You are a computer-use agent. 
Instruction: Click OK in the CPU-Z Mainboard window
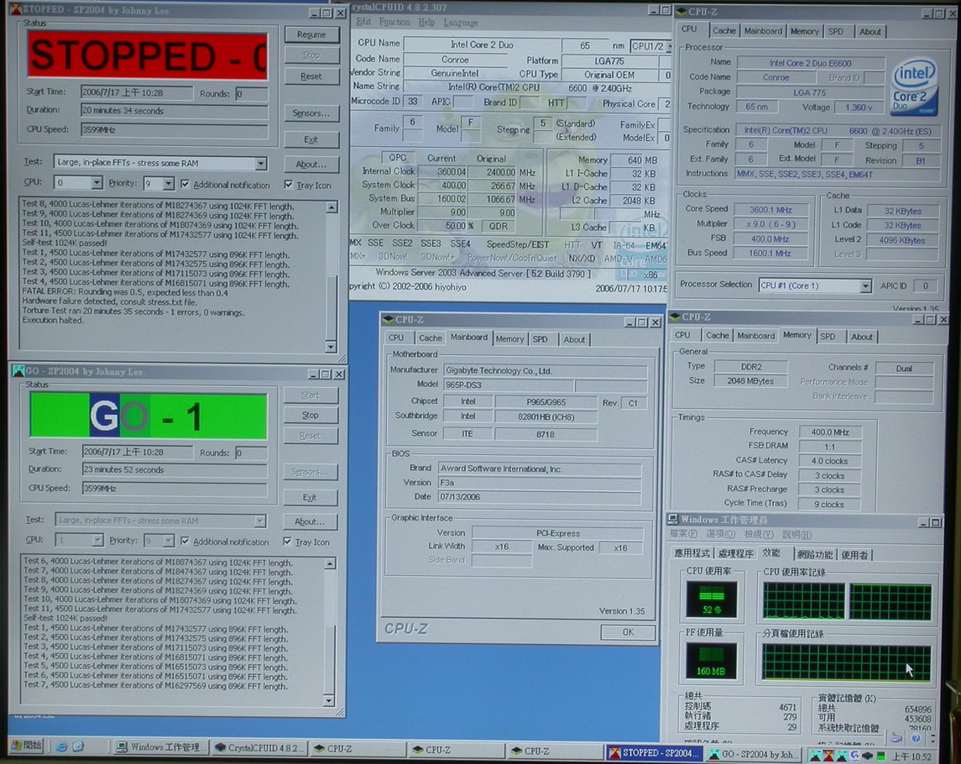tap(628, 632)
